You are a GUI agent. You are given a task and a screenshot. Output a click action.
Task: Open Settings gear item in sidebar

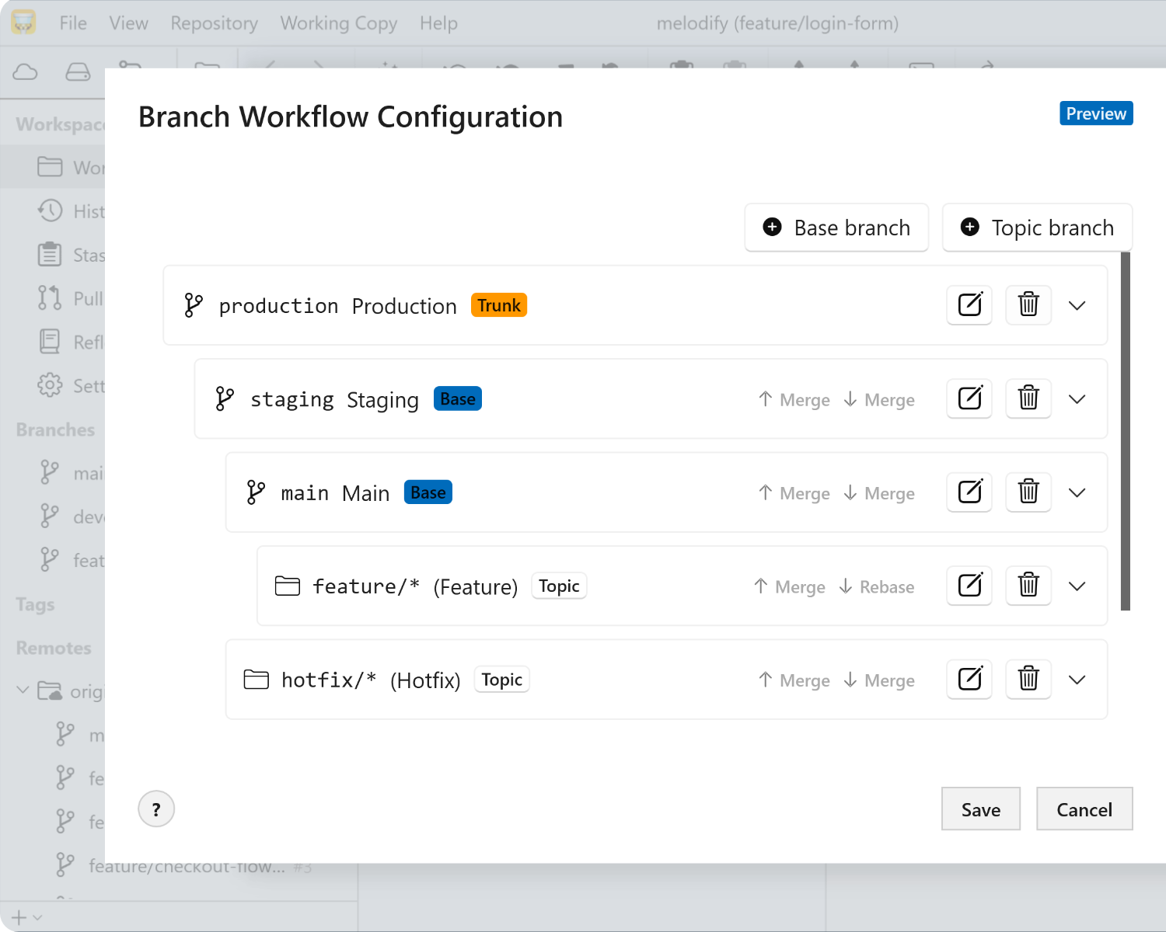[71, 385]
